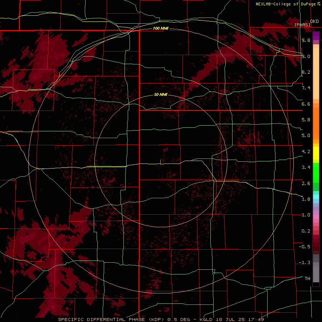Click the DKD label above the color scale

click(314, 21)
